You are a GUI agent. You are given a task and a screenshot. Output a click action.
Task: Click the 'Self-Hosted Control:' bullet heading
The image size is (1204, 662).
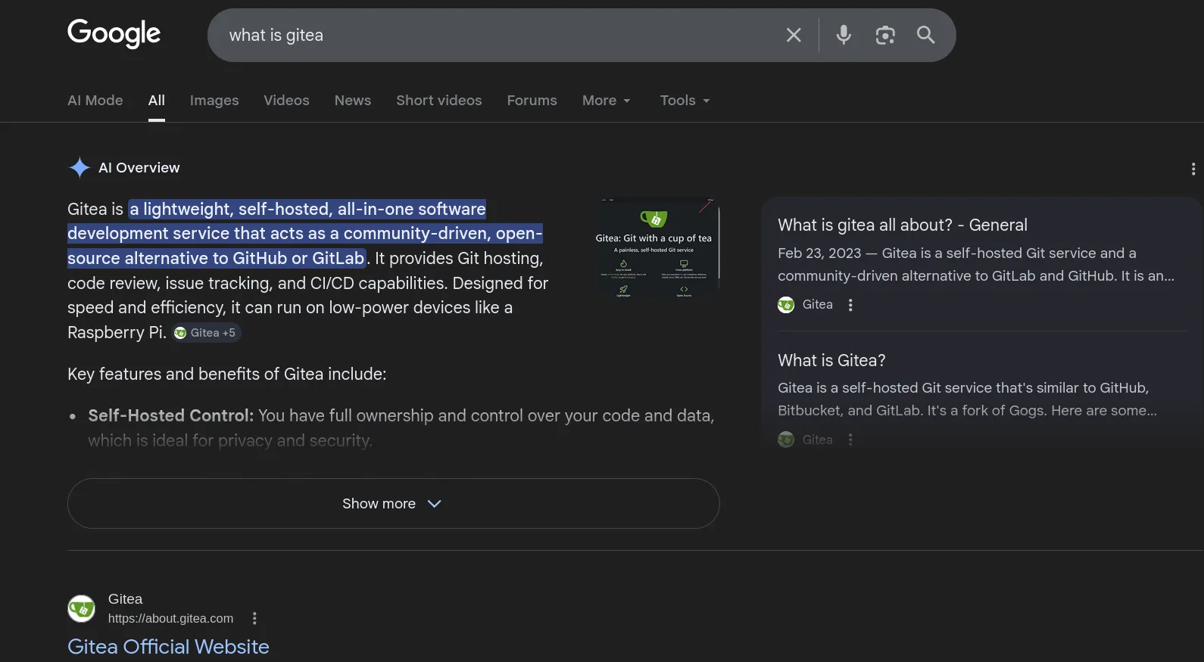tap(171, 416)
